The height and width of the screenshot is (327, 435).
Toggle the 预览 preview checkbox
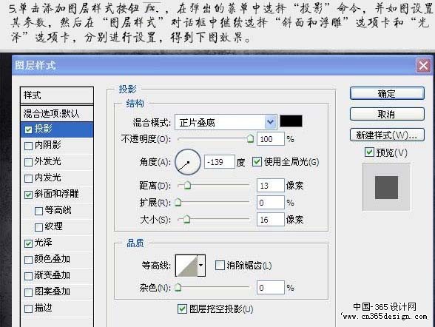coord(369,152)
